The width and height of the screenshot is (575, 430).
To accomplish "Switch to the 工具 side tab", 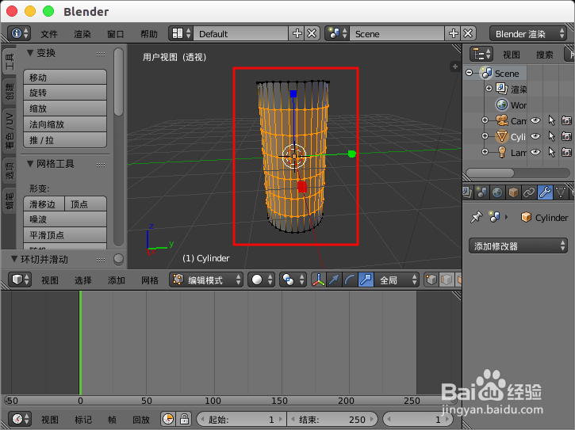I will [x=10, y=61].
